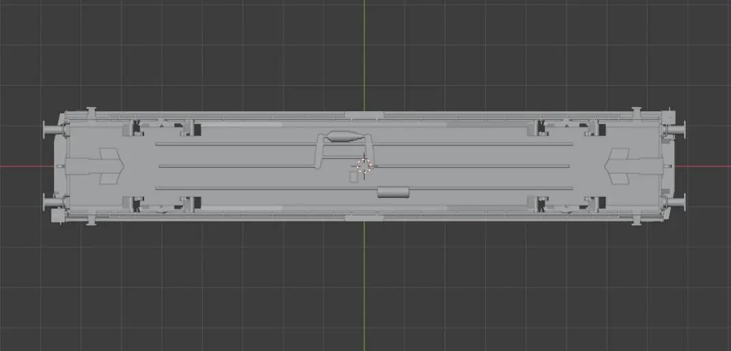Click the cylindrical tank under the car
Screen dimensions: 731x351
pyautogui.click(x=393, y=192)
